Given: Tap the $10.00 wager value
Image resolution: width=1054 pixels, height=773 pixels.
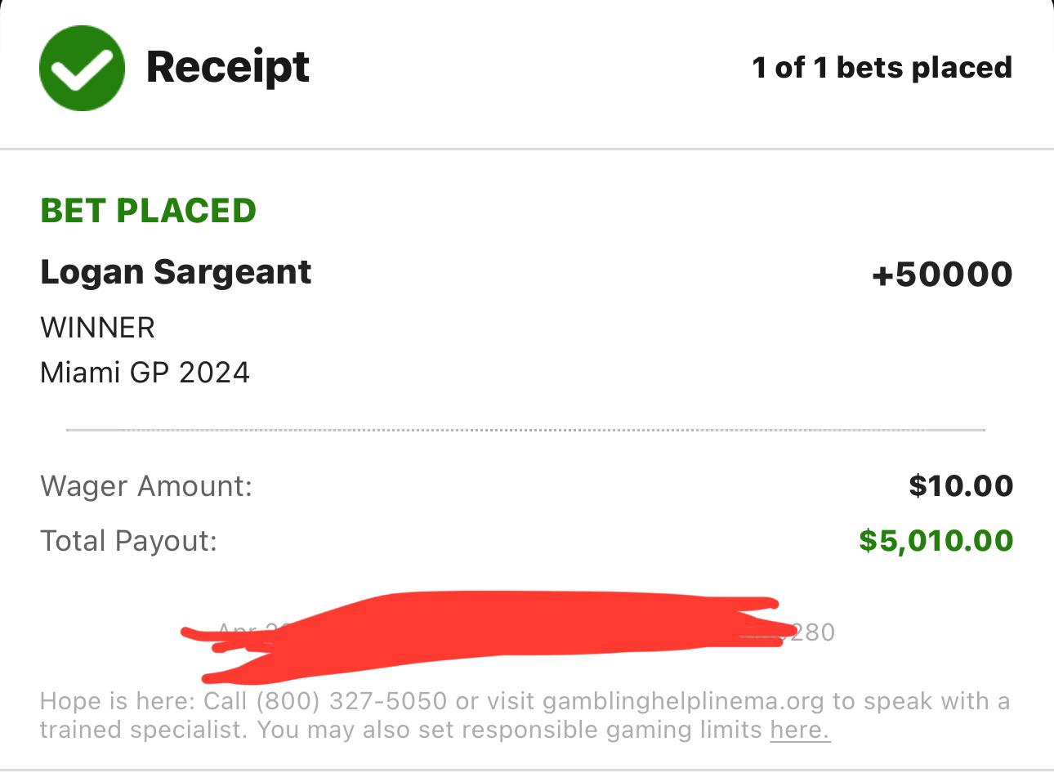Looking at the screenshot, I should 961,486.
